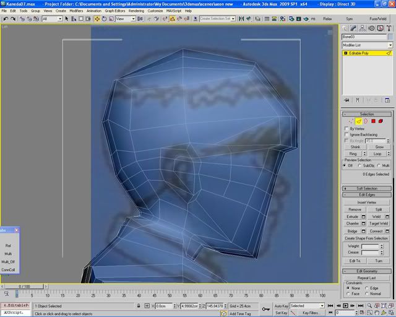The image size is (396, 317).
Task: Click the Chamfer button
Action: pos(353,224)
